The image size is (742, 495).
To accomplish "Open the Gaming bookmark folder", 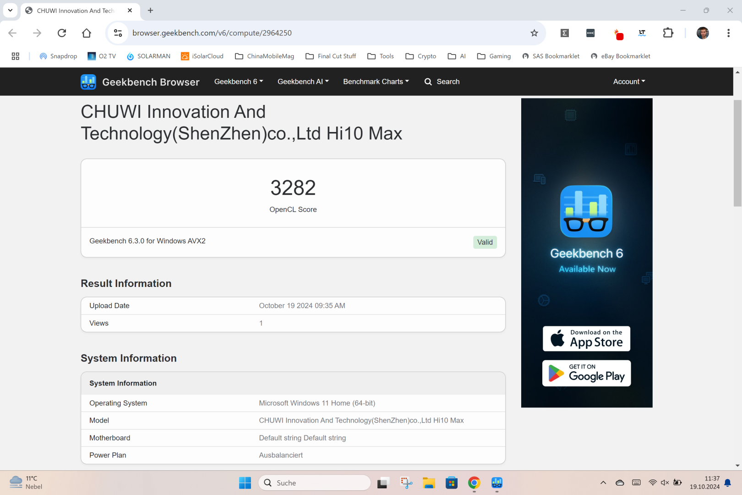I will pyautogui.click(x=494, y=56).
